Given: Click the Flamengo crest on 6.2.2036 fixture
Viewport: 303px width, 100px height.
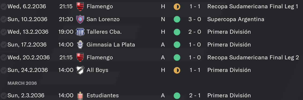Looking at the screenshot, I should tap(80, 7).
